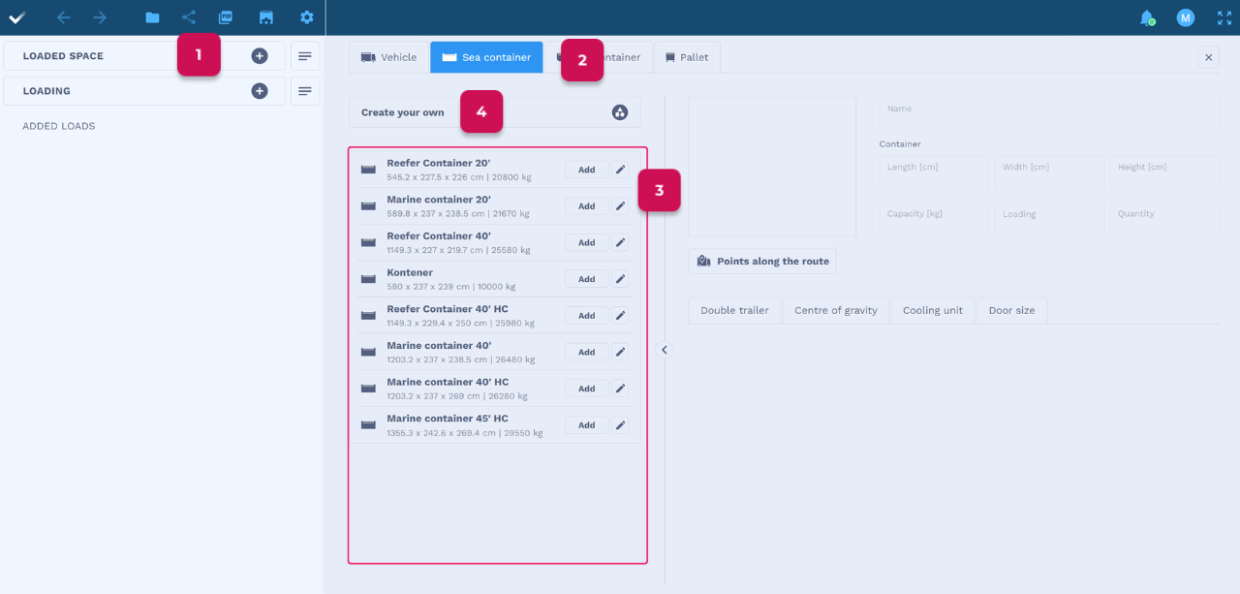Click the share icon in toolbar
The image size is (1240, 594).
tap(189, 17)
